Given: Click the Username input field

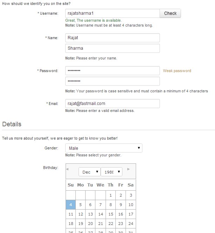Looking at the screenshot, I should click(x=112, y=13).
